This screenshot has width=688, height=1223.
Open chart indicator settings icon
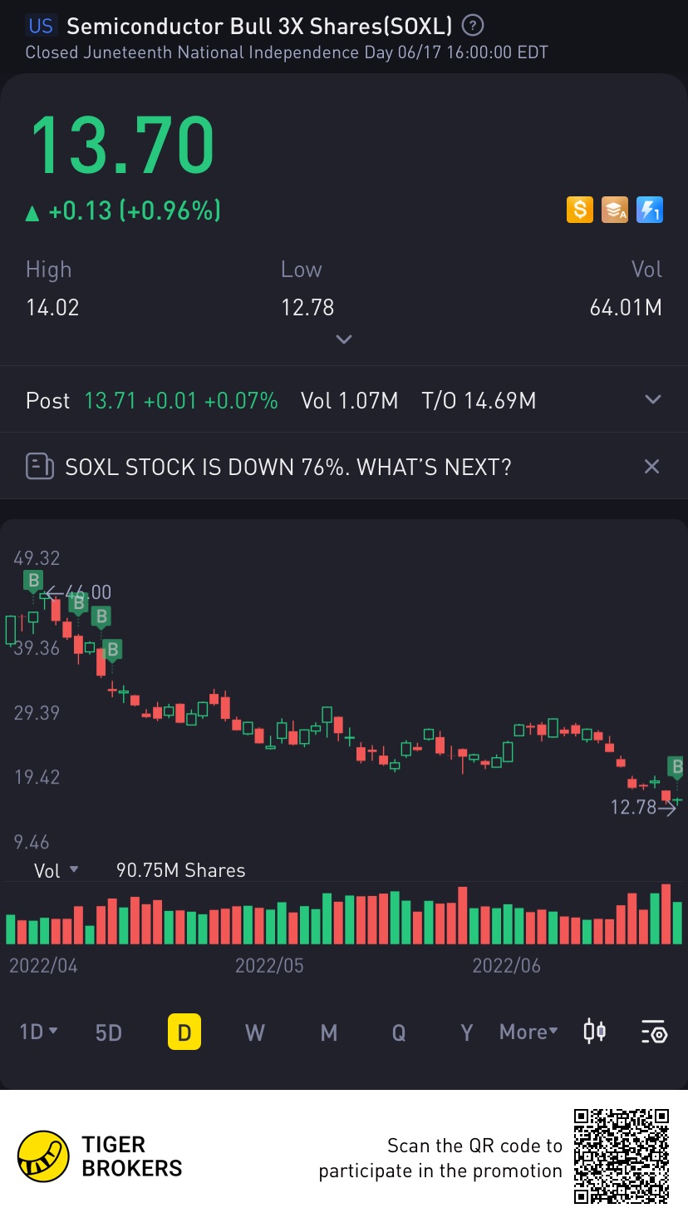coord(654,1032)
